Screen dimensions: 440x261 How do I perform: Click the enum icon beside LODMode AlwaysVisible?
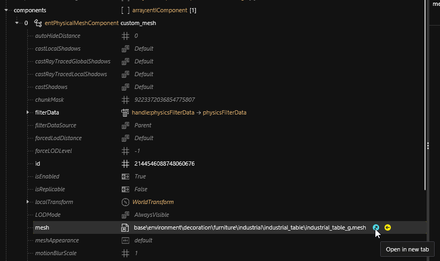pos(125,215)
